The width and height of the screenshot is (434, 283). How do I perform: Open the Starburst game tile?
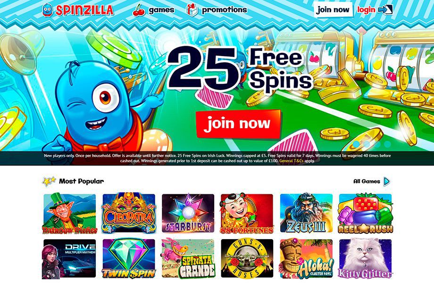click(x=188, y=213)
